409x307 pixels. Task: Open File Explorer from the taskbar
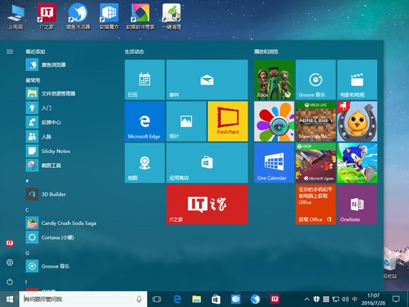196,299
